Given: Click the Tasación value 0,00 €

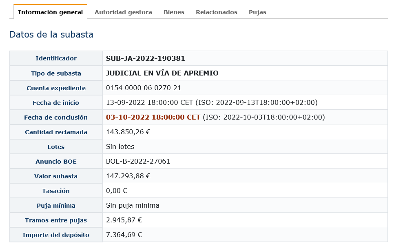Looking at the screenshot, I should 116,191.
